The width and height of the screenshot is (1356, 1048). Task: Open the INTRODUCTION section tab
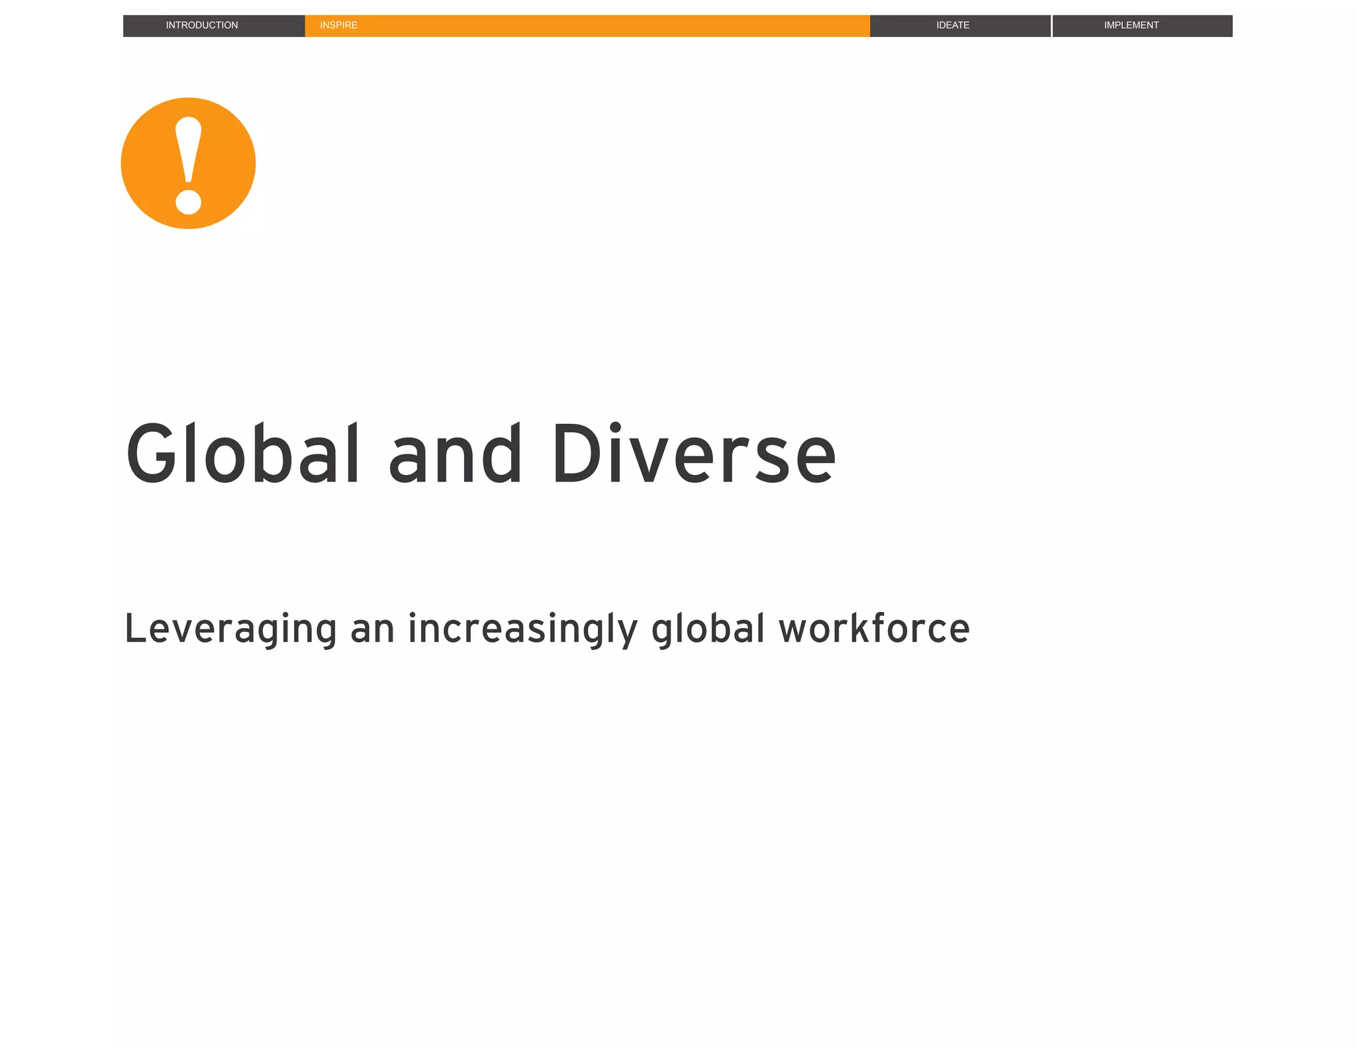214,26
